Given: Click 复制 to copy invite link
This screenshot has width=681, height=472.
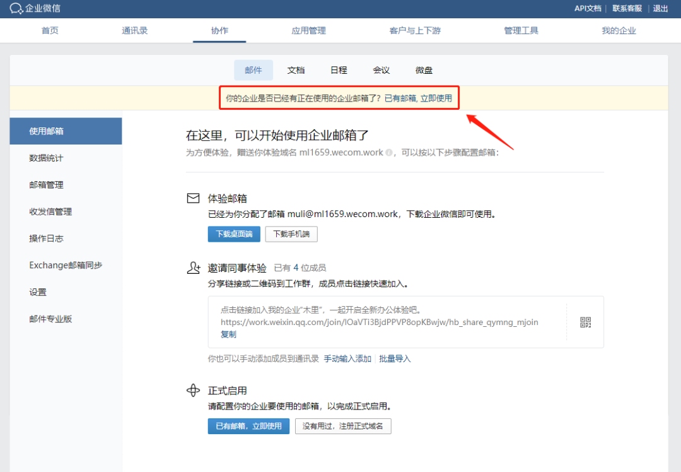Looking at the screenshot, I should tap(228, 334).
